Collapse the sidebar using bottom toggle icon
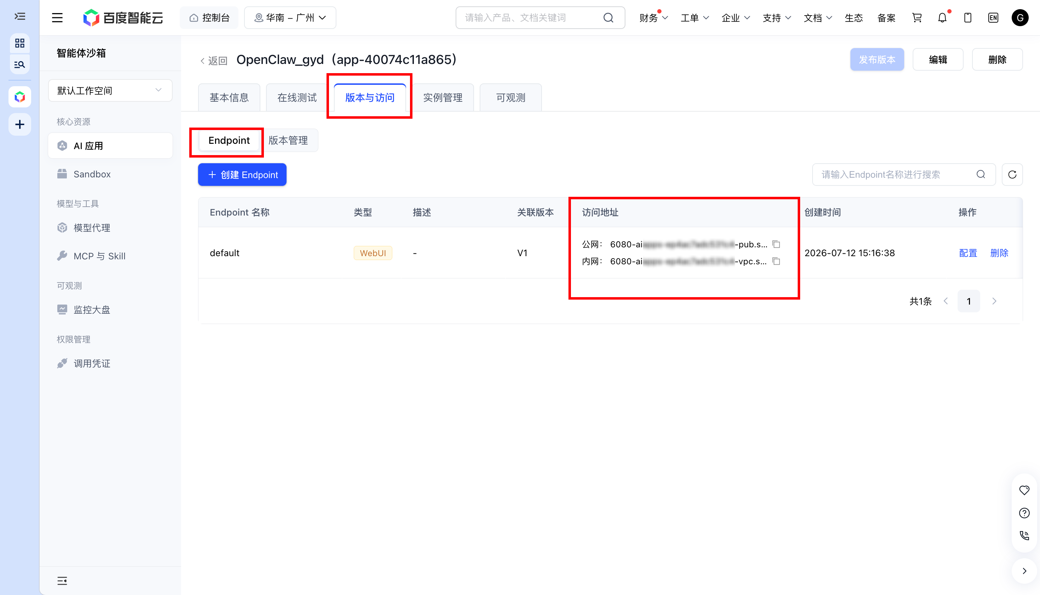 (62, 581)
